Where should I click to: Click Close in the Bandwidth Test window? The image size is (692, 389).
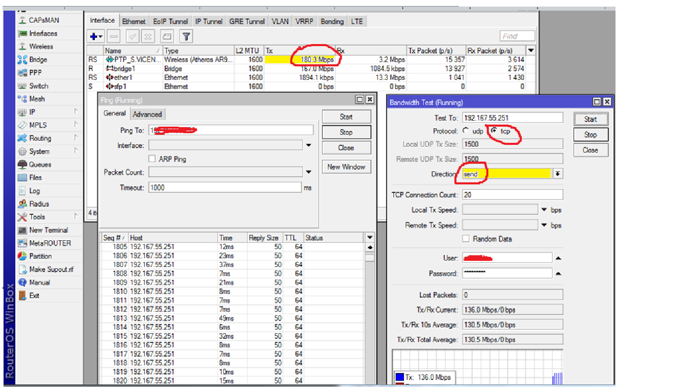coord(591,150)
